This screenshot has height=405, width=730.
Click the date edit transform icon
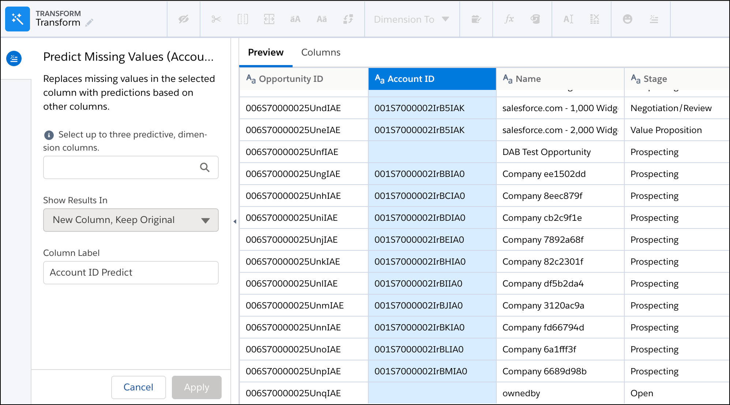coord(477,19)
